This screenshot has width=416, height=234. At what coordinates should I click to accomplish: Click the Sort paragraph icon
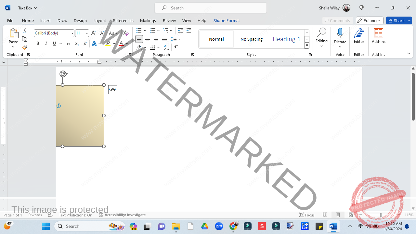point(167,47)
